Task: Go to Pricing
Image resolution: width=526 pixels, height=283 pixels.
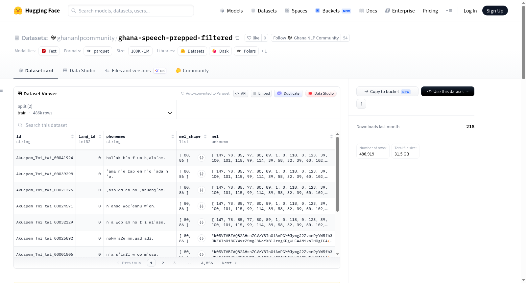Action: 430,11
